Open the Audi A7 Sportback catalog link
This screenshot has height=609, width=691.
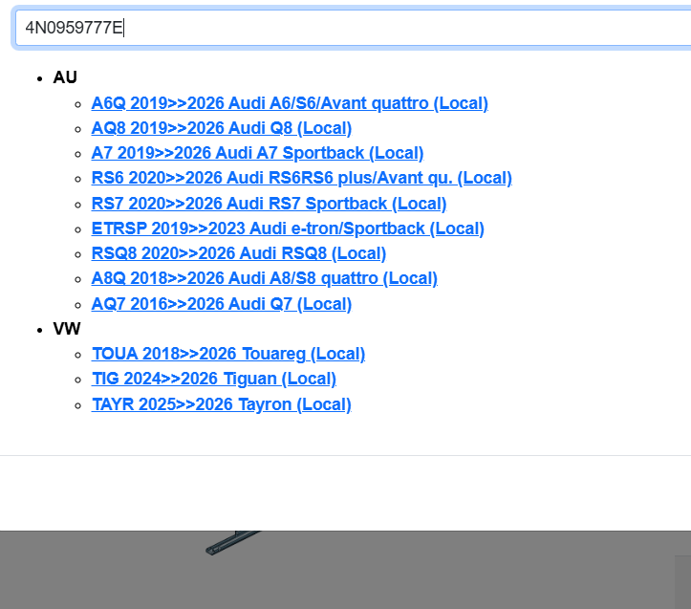tap(257, 153)
